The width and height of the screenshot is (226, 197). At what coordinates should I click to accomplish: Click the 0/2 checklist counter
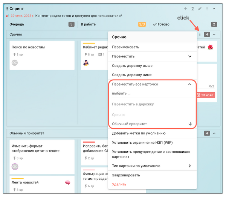click(212, 86)
